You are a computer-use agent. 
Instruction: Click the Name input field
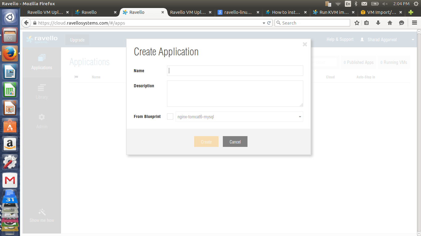[235, 71]
